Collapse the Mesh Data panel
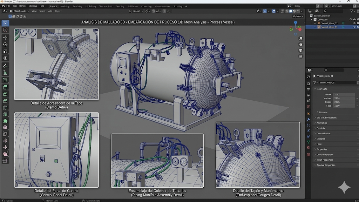 coord(315,89)
